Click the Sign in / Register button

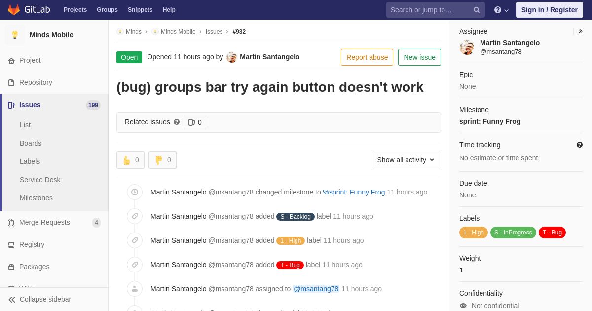click(x=550, y=10)
